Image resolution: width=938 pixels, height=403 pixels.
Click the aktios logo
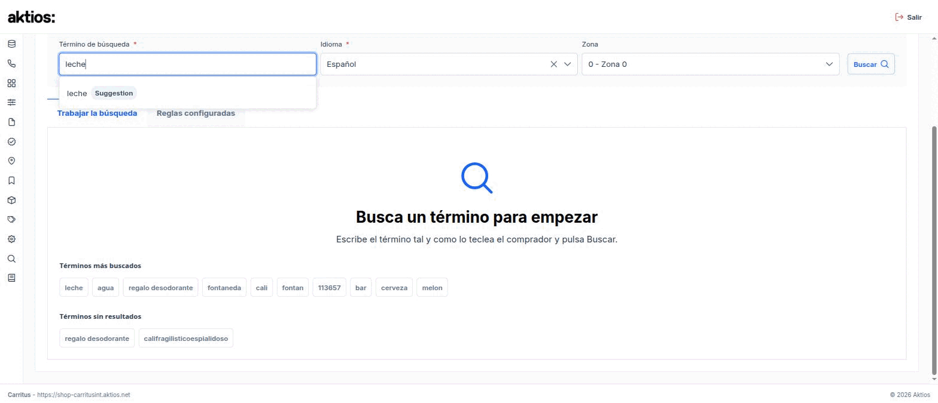[31, 17]
